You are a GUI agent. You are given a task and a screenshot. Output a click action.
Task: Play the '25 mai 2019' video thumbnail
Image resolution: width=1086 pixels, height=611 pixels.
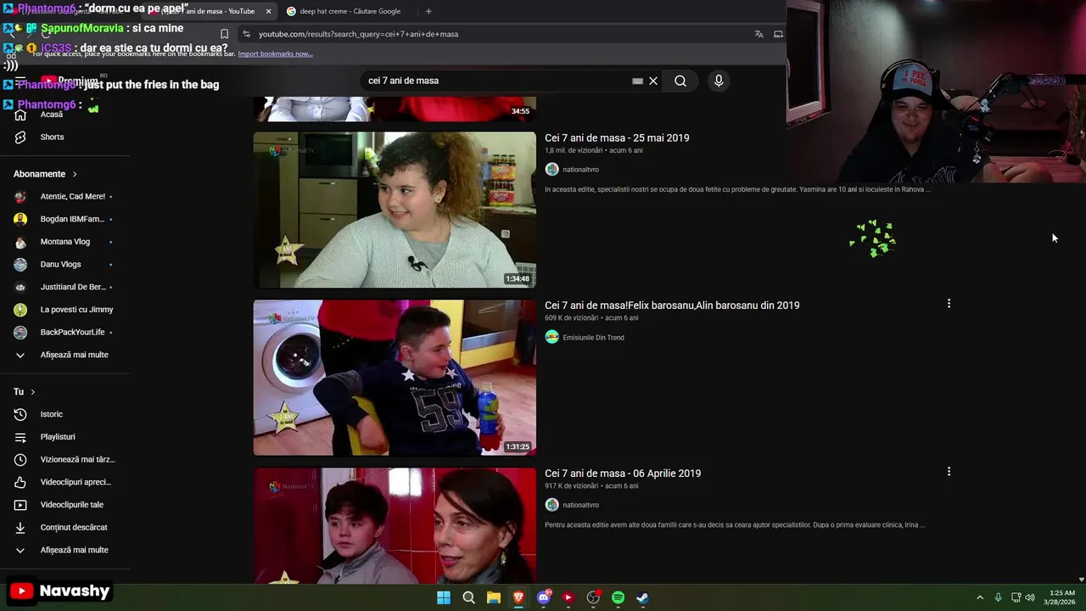click(395, 210)
